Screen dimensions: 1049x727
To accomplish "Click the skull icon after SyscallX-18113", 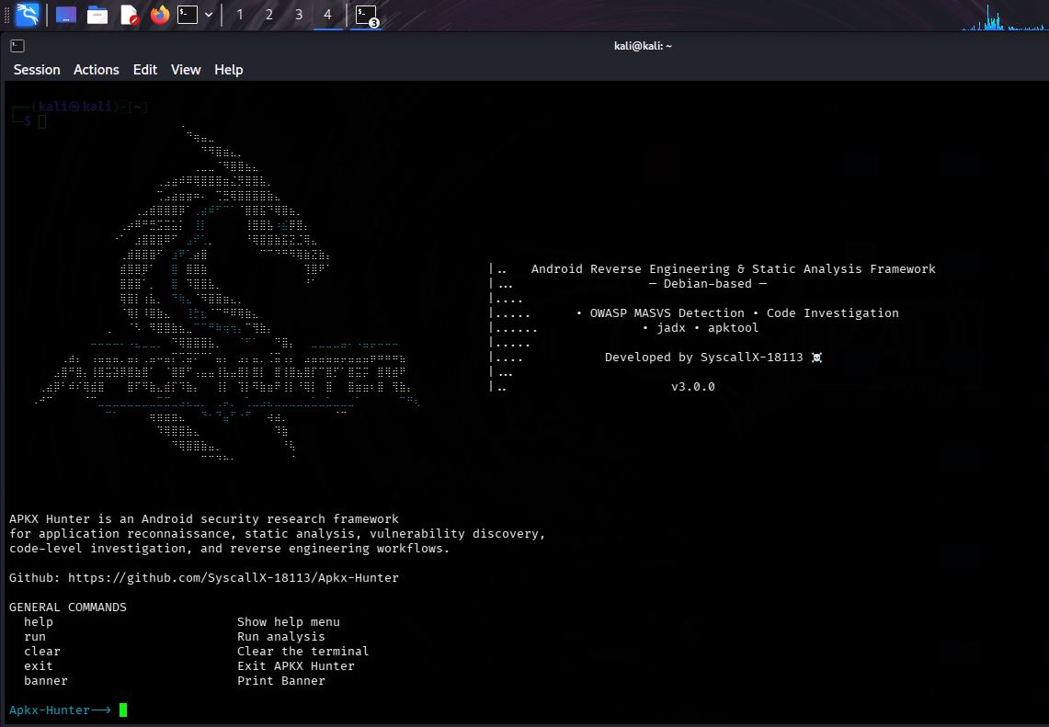I will click(816, 358).
